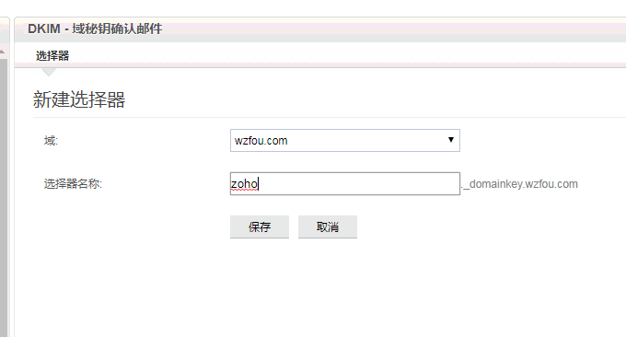Screen dimensions: 626x337
Task: Click the DKIM - 域秘钥确认邮件 header title
Action: 95,29
